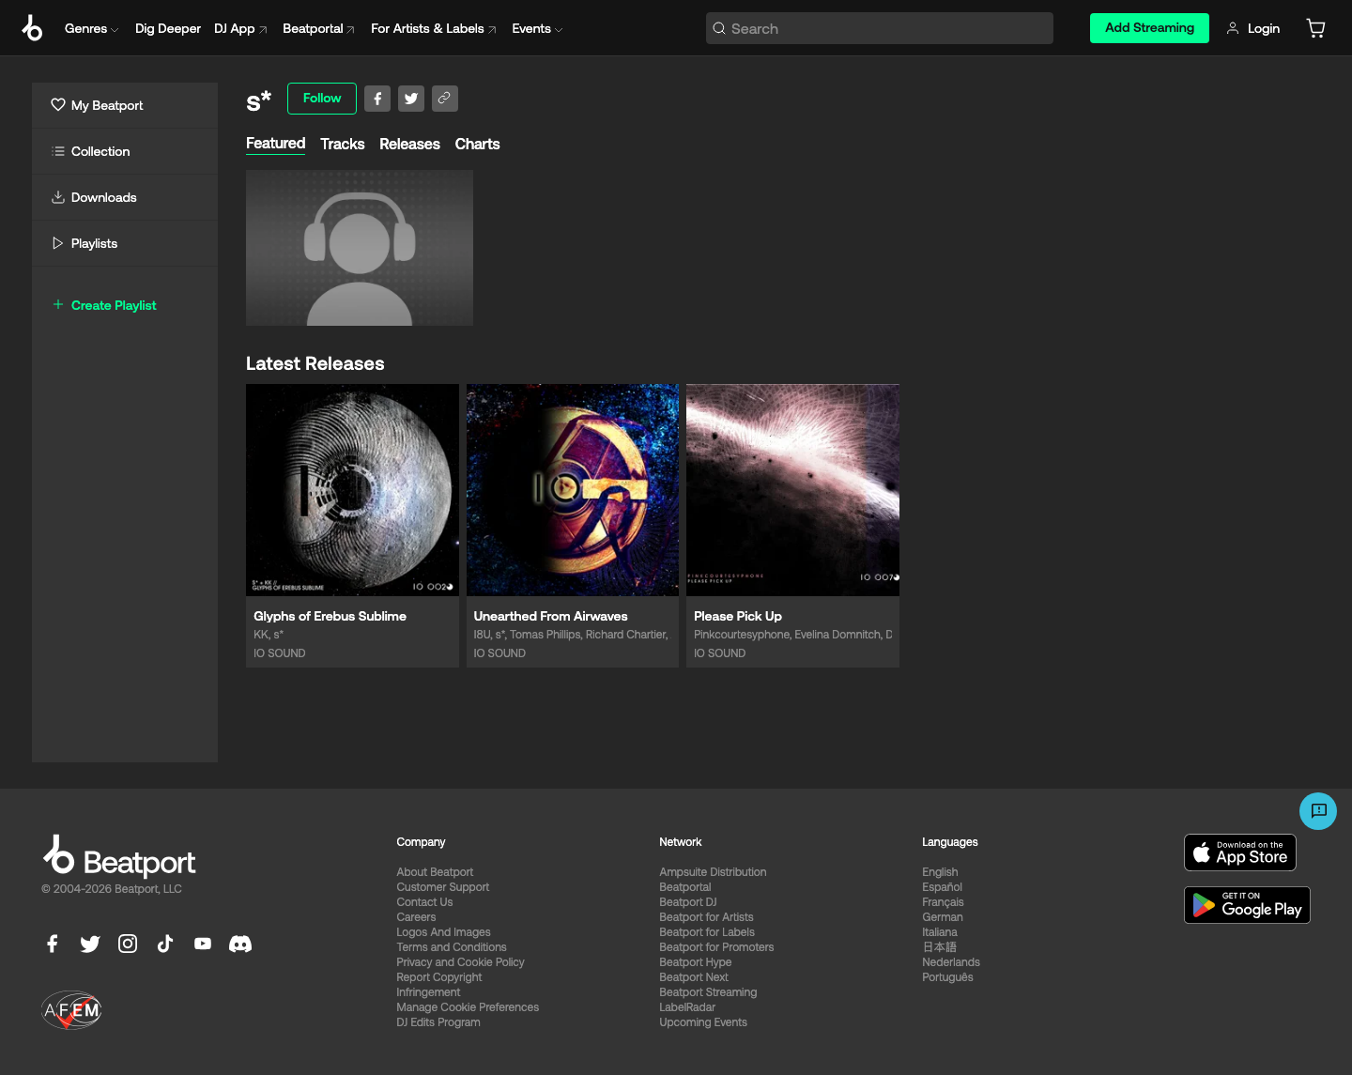This screenshot has width=1352, height=1075.
Task: Switch language to Français
Action: point(943,902)
